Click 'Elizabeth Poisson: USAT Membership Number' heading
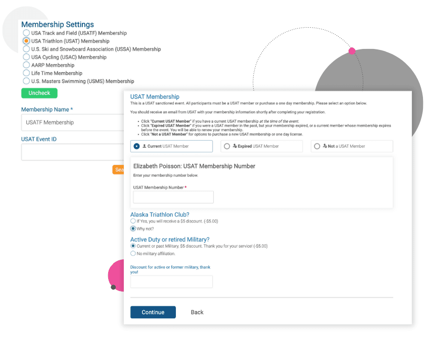This screenshot has width=425, height=340. 195,166
